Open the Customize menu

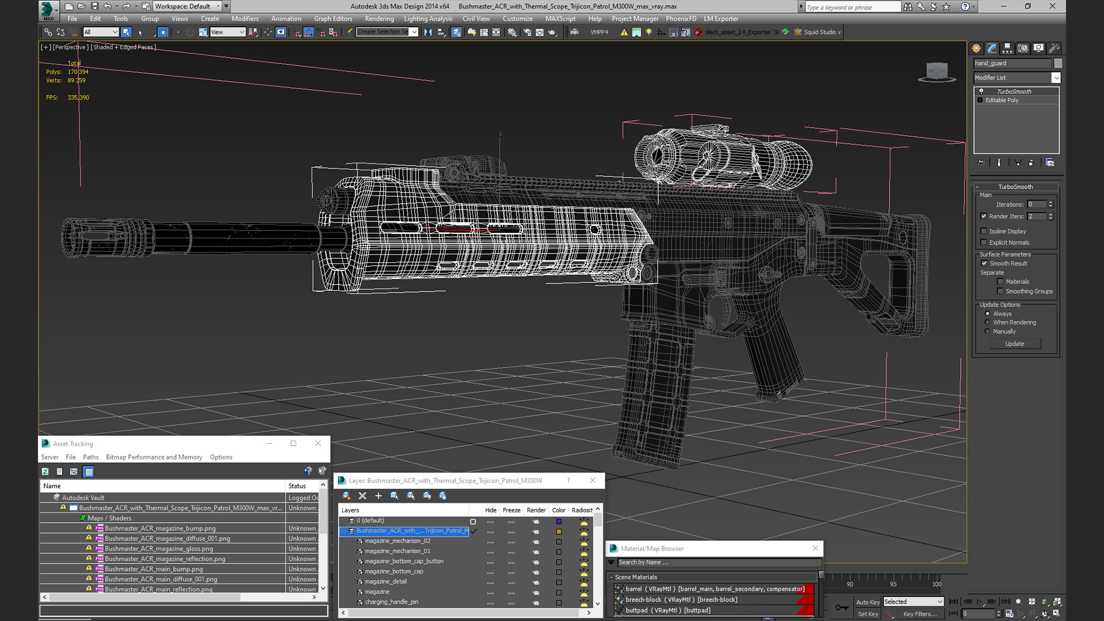point(517,19)
